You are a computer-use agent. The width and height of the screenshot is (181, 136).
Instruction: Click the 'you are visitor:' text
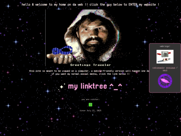click(x=90, y=99)
